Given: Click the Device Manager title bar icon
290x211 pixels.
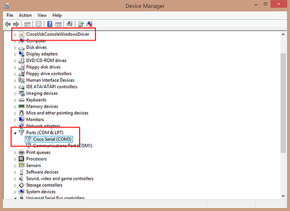Looking at the screenshot, I should coord(6,6).
